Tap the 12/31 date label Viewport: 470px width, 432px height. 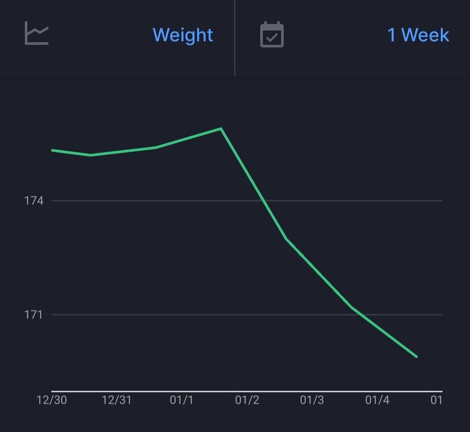click(x=117, y=400)
